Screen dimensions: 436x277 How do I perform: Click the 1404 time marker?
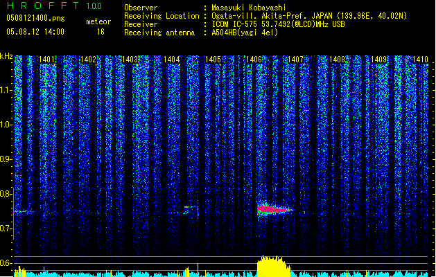pyautogui.click(x=172, y=60)
